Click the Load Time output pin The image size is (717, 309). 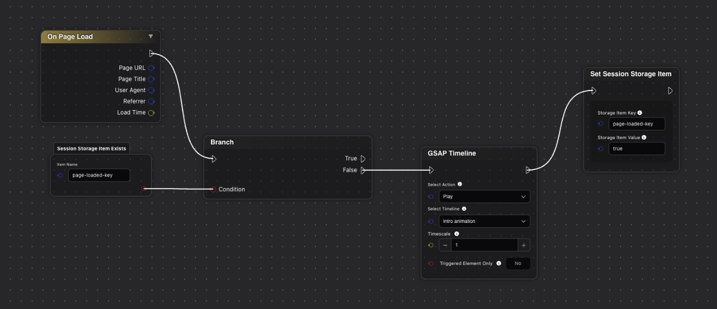(x=151, y=113)
